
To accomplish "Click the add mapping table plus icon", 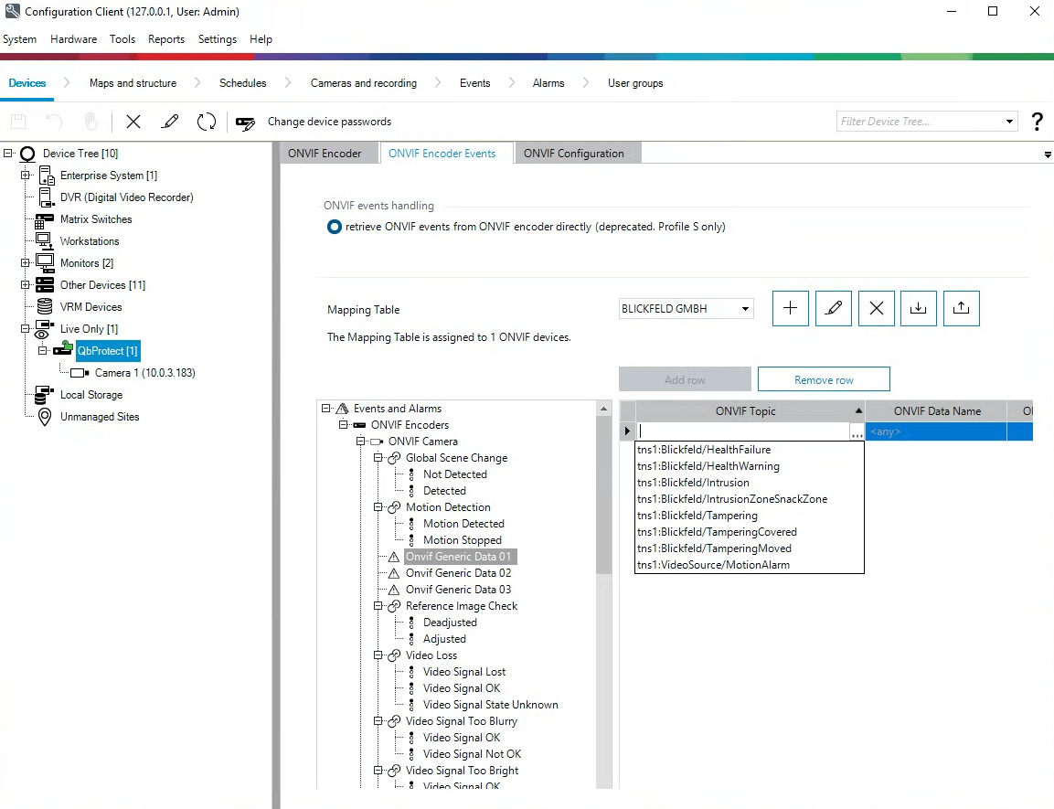I will [791, 309].
